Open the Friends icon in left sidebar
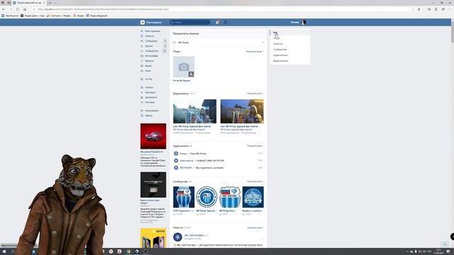The image size is (454, 255). [142, 45]
